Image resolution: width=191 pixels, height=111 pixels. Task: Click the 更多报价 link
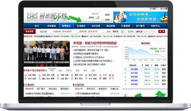pyautogui.click(x=111, y=77)
